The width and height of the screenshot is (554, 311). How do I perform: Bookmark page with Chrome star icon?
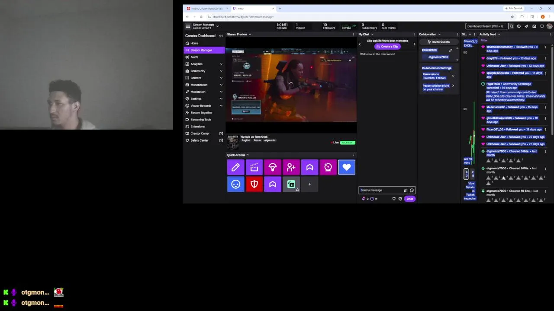(512, 17)
